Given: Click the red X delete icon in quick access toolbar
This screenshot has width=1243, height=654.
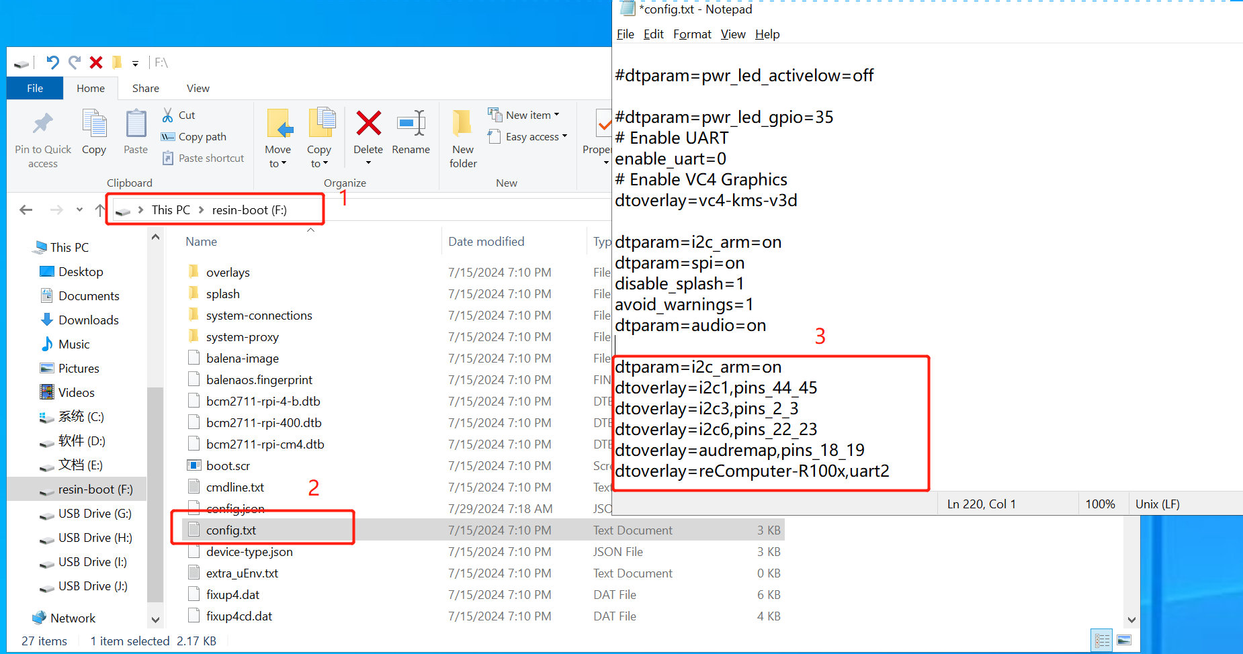Looking at the screenshot, I should [96, 62].
